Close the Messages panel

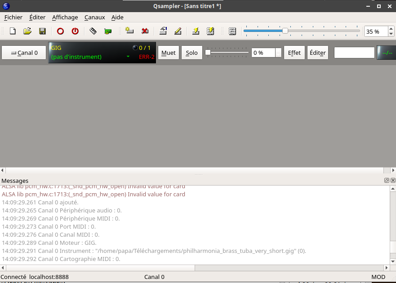tap(393, 180)
